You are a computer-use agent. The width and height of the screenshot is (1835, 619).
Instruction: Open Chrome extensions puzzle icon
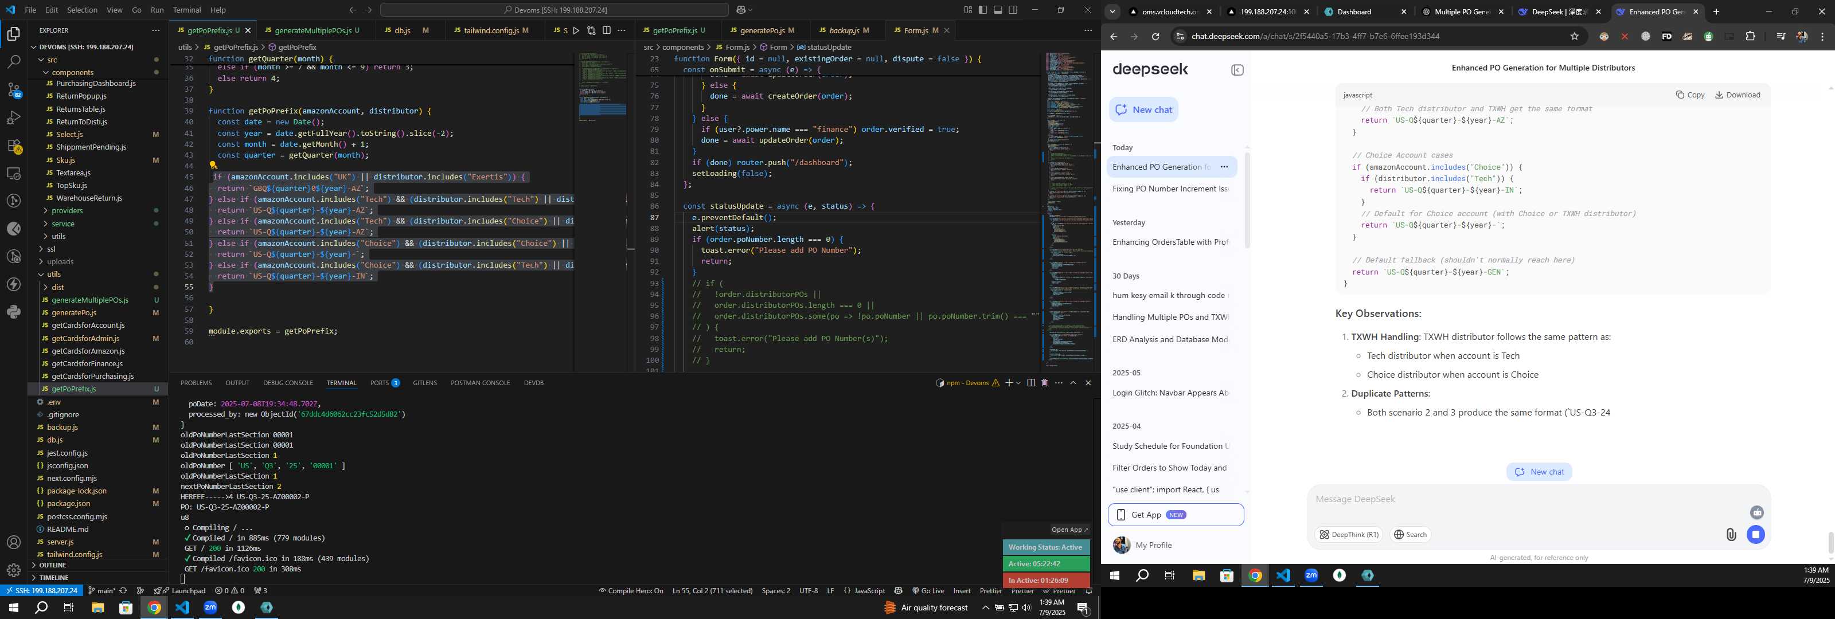(1750, 36)
